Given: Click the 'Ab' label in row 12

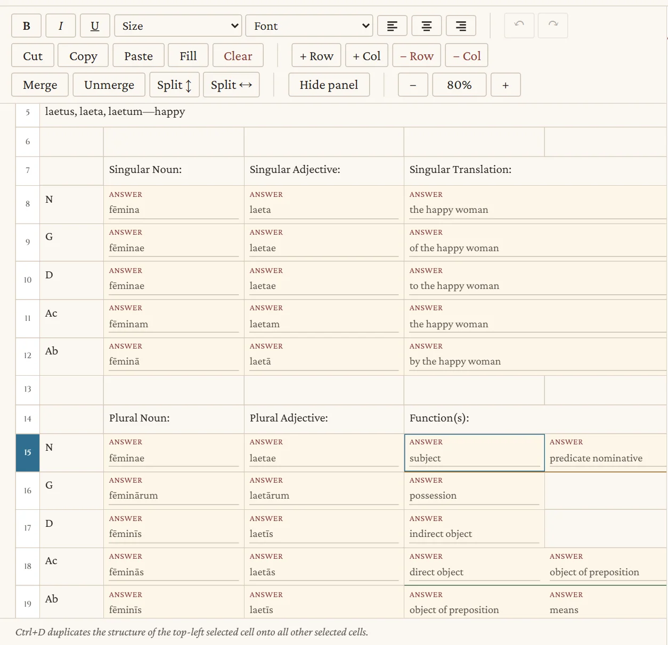Looking at the screenshot, I should pos(51,351).
